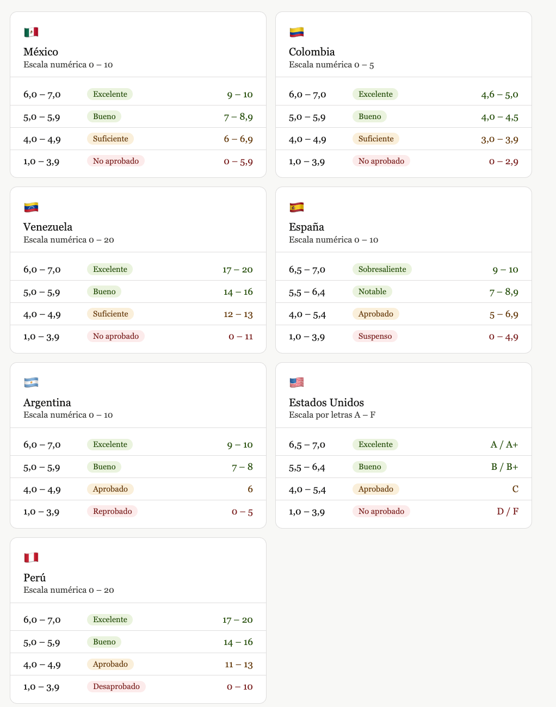The width and height of the screenshot is (556, 707).
Task: Click the Desaprobado badge in Perú card
Action: coord(116,686)
